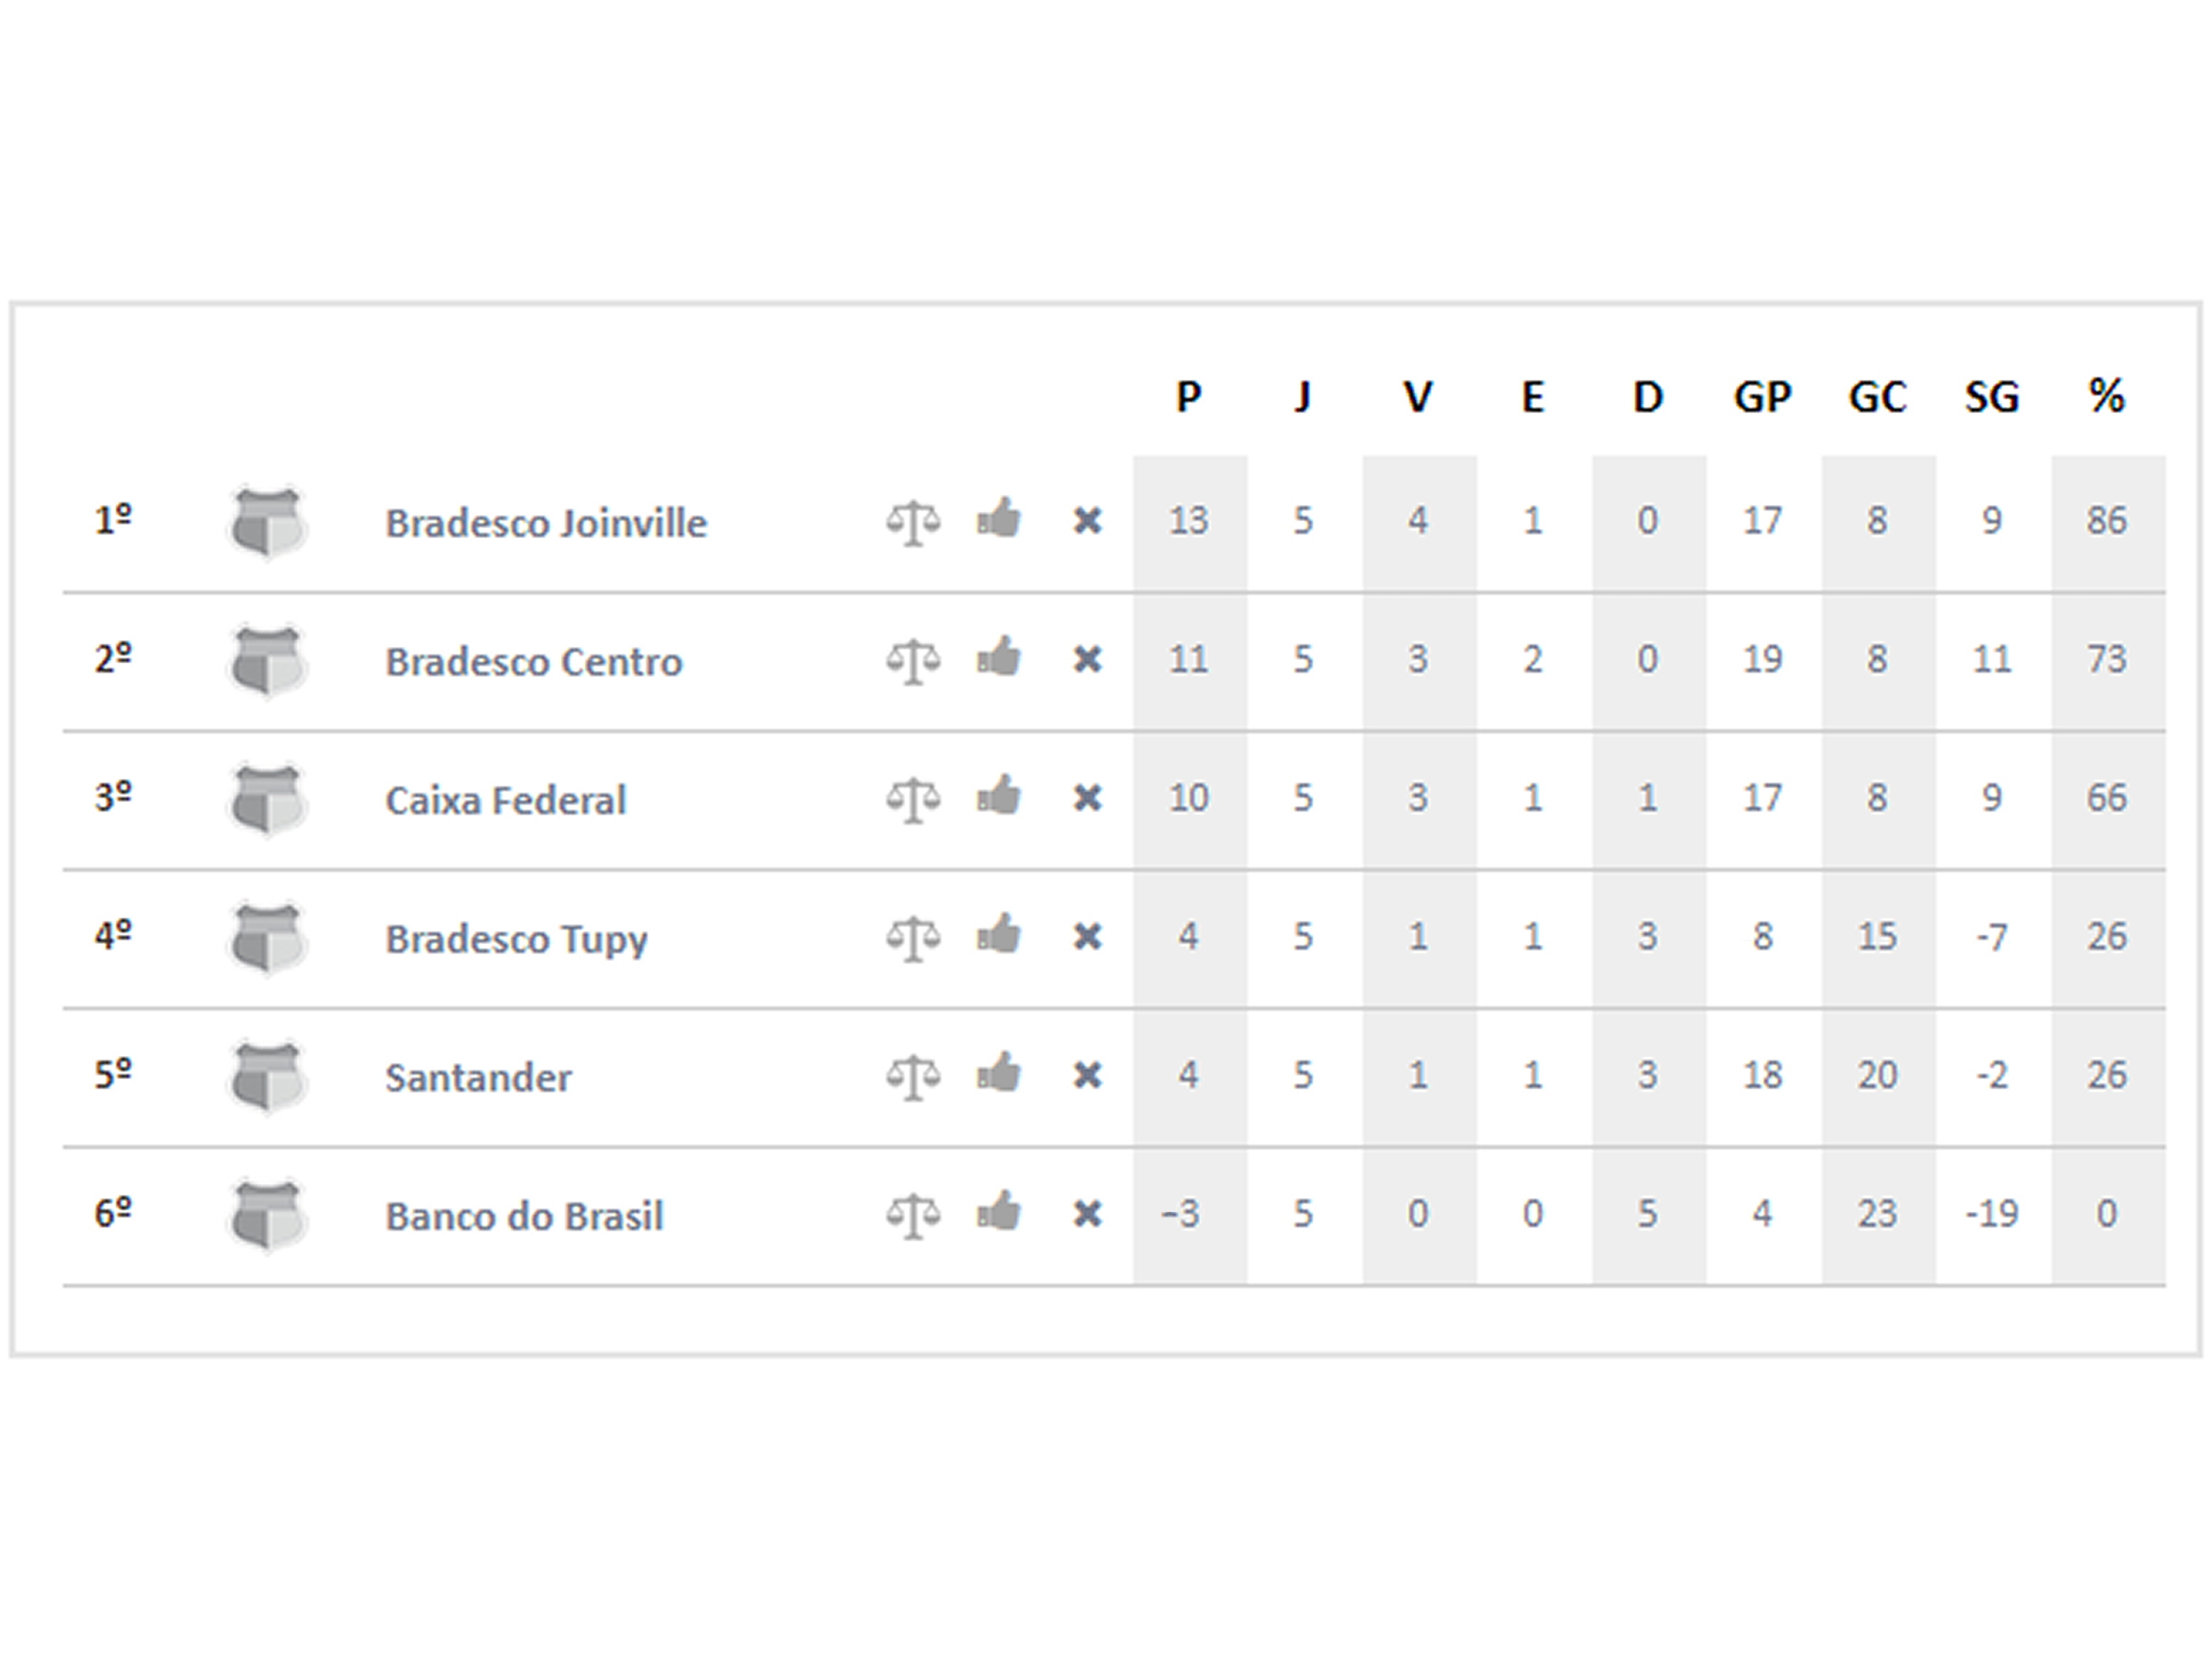The height and width of the screenshot is (1659, 2212).
Task: Click the SG goal difference column header
Action: click(x=1992, y=397)
